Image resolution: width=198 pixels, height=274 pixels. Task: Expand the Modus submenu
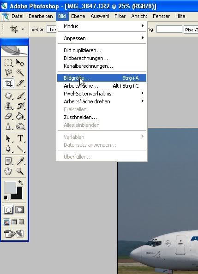click(102, 26)
